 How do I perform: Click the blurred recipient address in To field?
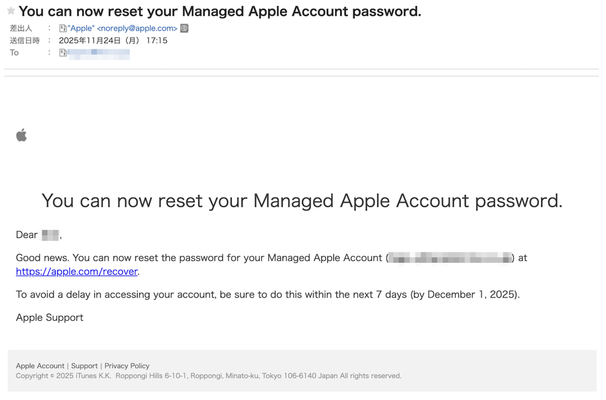(x=99, y=53)
